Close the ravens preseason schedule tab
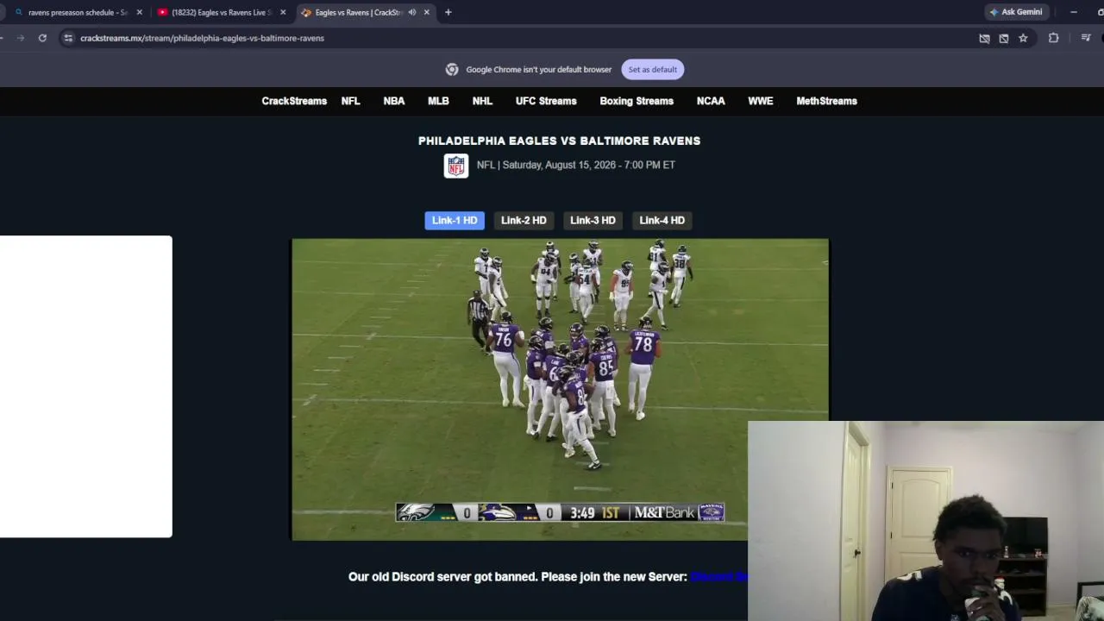 [x=139, y=12]
